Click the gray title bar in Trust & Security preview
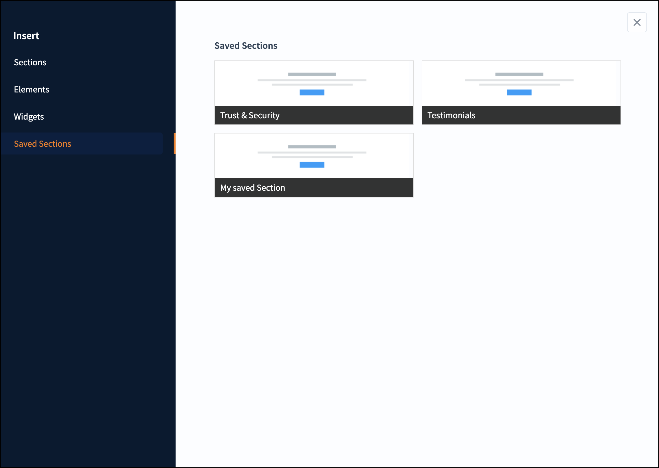The image size is (659, 468). click(x=312, y=74)
